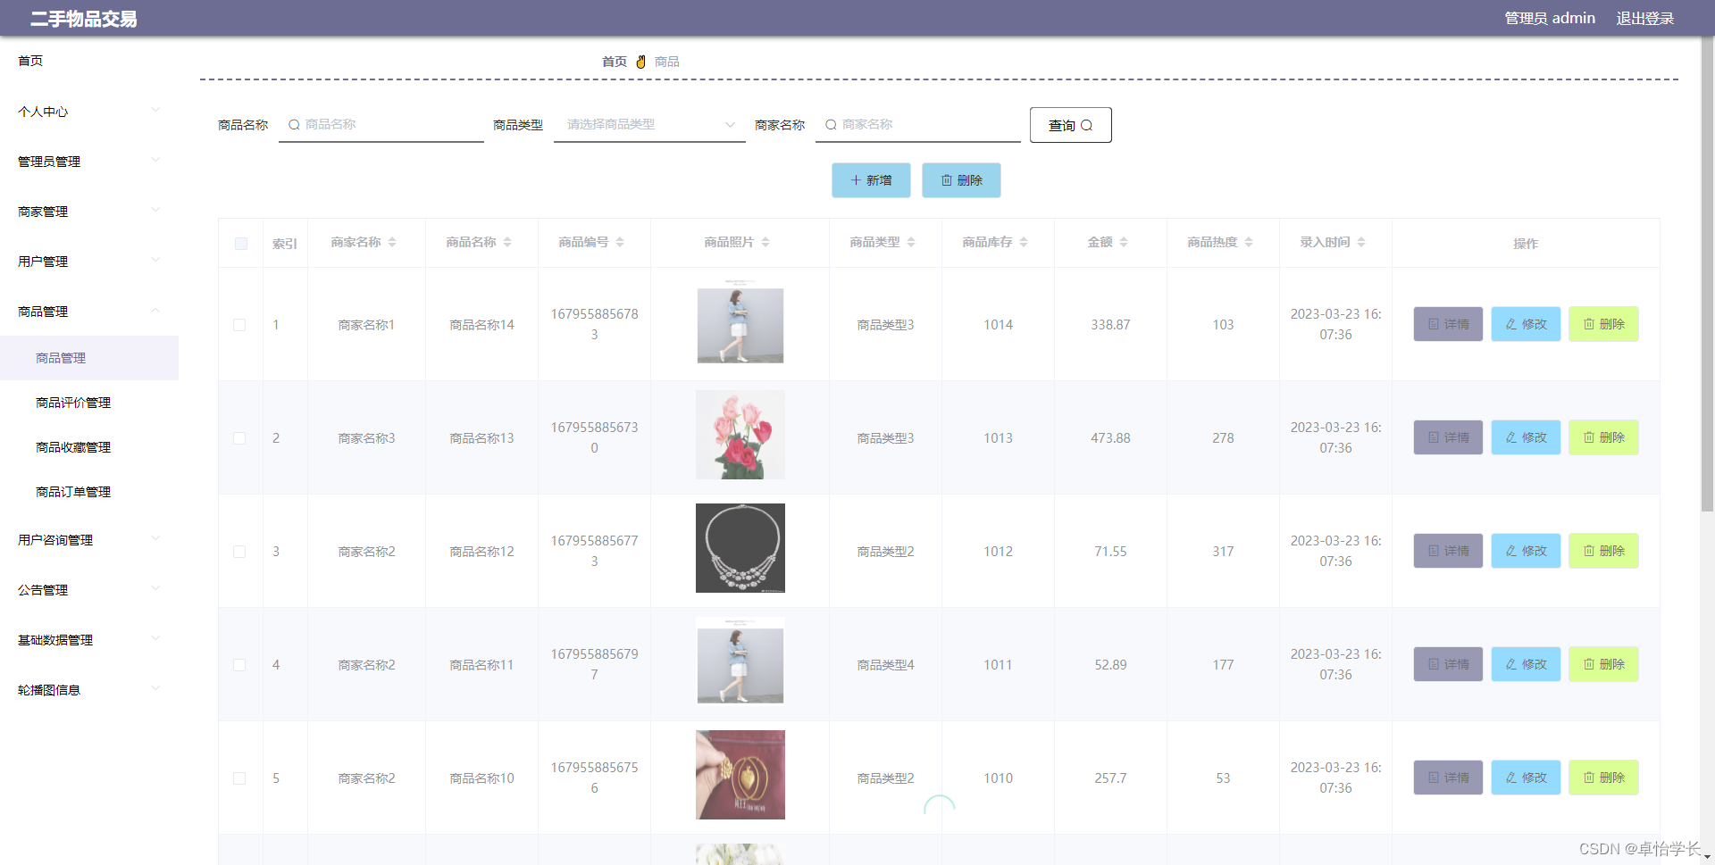
Task: Click sort arrows on 金额 column header
Action: pos(1124,243)
